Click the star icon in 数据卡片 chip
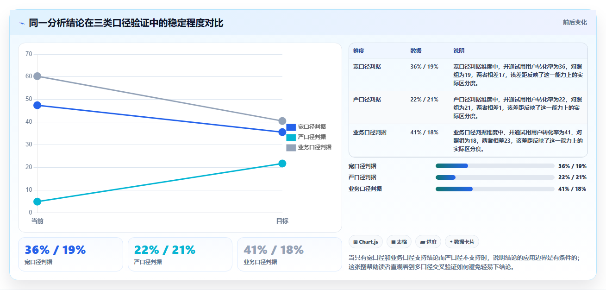606x290 pixels. tap(451, 242)
